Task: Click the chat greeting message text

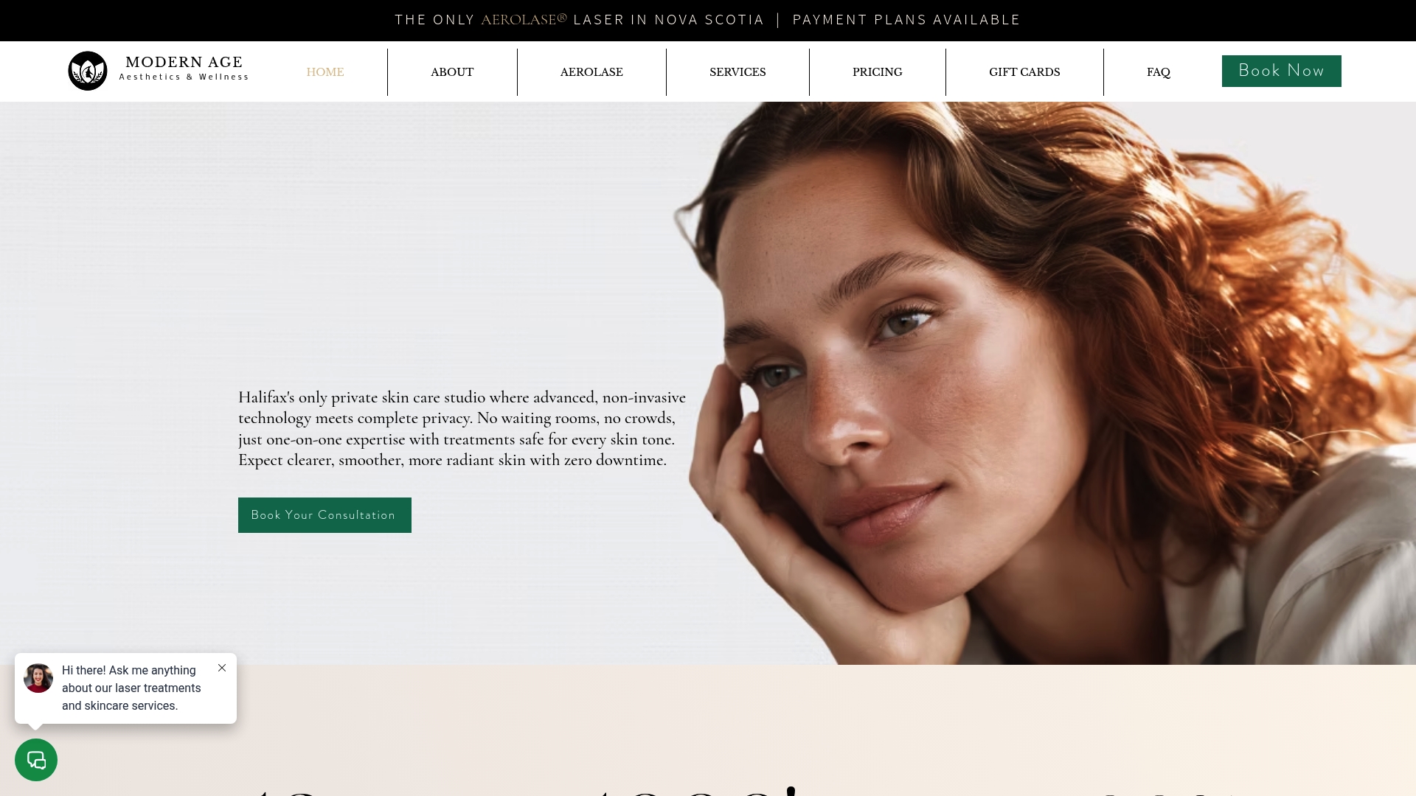Action: [131, 688]
